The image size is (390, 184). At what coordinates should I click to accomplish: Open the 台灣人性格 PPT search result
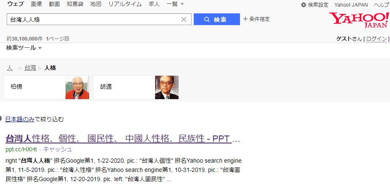click(x=123, y=138)
